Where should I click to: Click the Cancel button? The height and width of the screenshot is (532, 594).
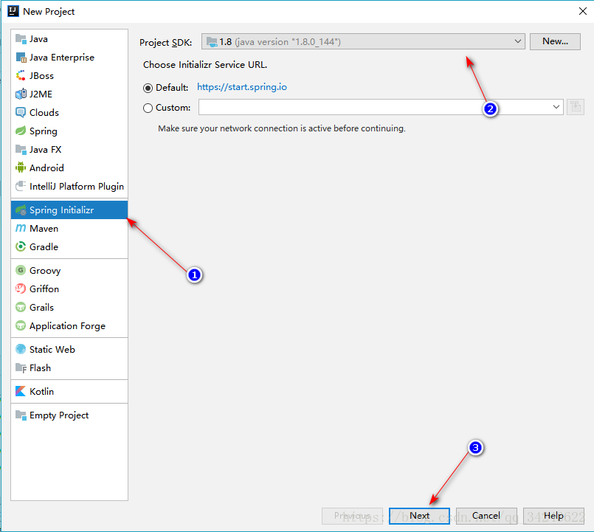(486, 516)
